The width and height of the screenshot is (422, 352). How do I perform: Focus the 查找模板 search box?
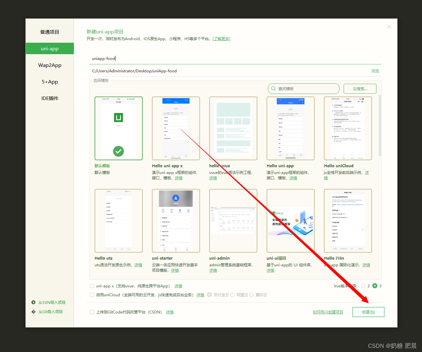pos(304,89)
